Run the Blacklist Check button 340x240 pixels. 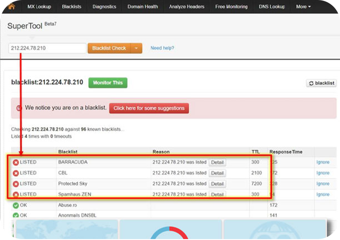[x=109, y=48]
